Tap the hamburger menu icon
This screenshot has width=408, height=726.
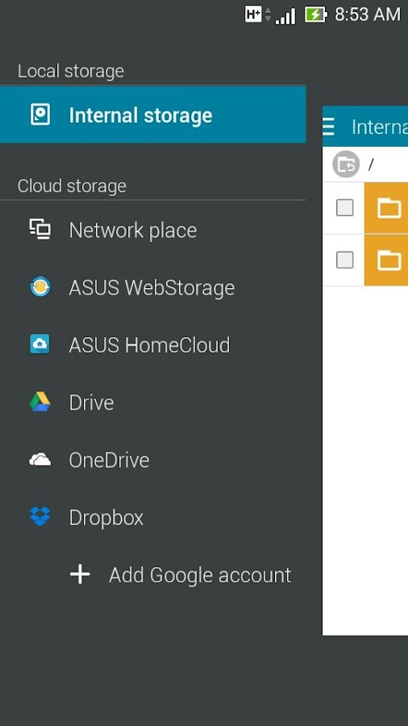coord(328,127)
